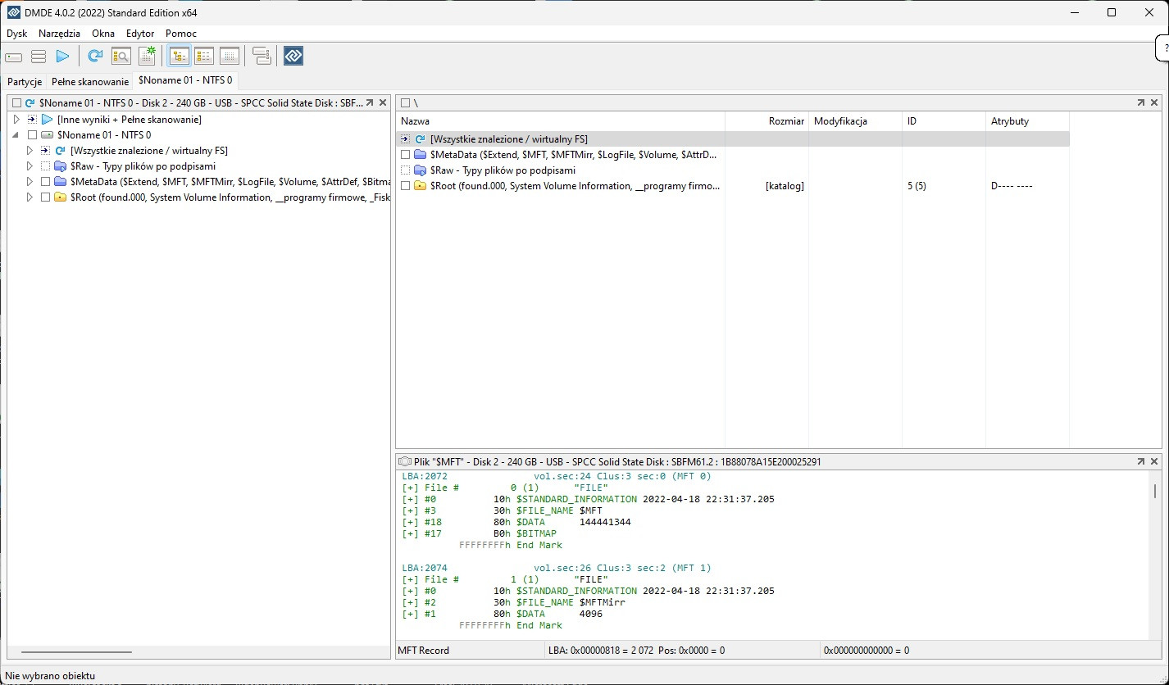Expand the [+] File # 0 MFT record line
The width and height of the screenshot is (1169, 685).
tap(407, 488)
